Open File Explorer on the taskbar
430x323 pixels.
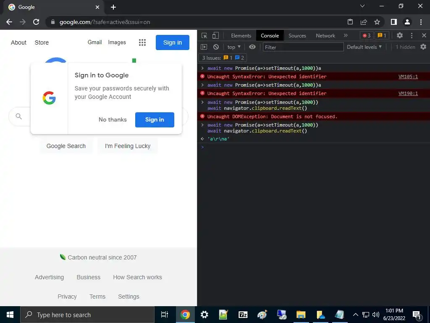tap(301, 315)
